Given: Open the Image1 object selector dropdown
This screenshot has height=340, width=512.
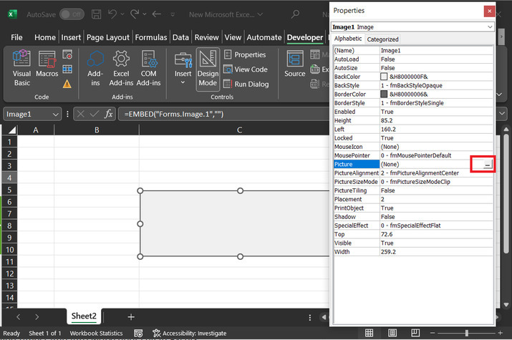Looking at the screenshot, I should point(489,26).
